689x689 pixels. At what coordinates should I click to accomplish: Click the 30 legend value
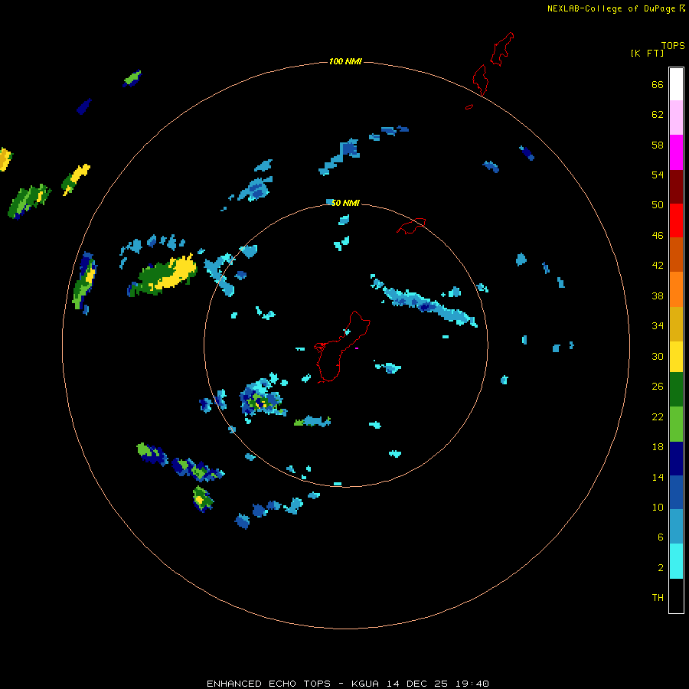click(658, 356)
